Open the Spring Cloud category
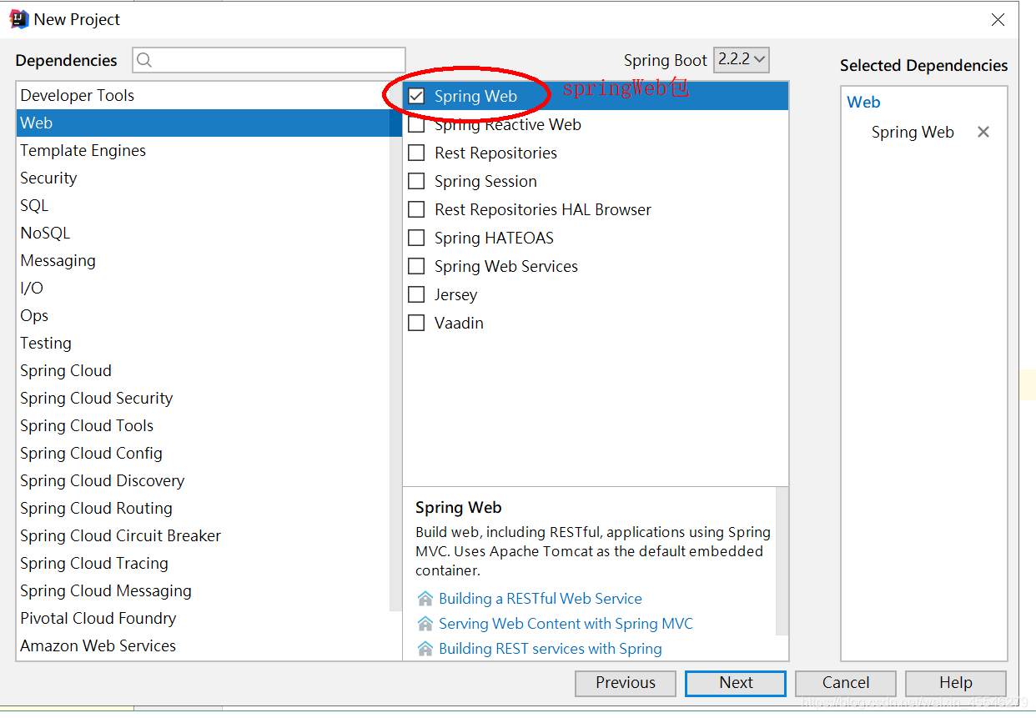This screenshot has height=718, width=1036. click(204, 370)
